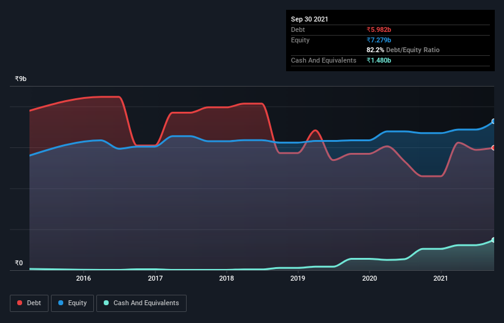Click the 2021 x-axis label
Viewport: 504px width, 323px height.
click(441, 278)
